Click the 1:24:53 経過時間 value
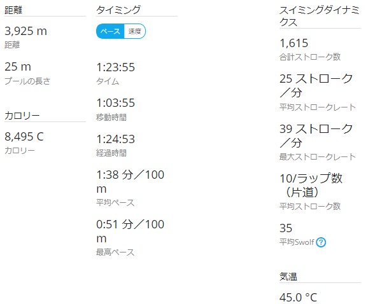This screenshot has width=375, height=304. [116, 139]
